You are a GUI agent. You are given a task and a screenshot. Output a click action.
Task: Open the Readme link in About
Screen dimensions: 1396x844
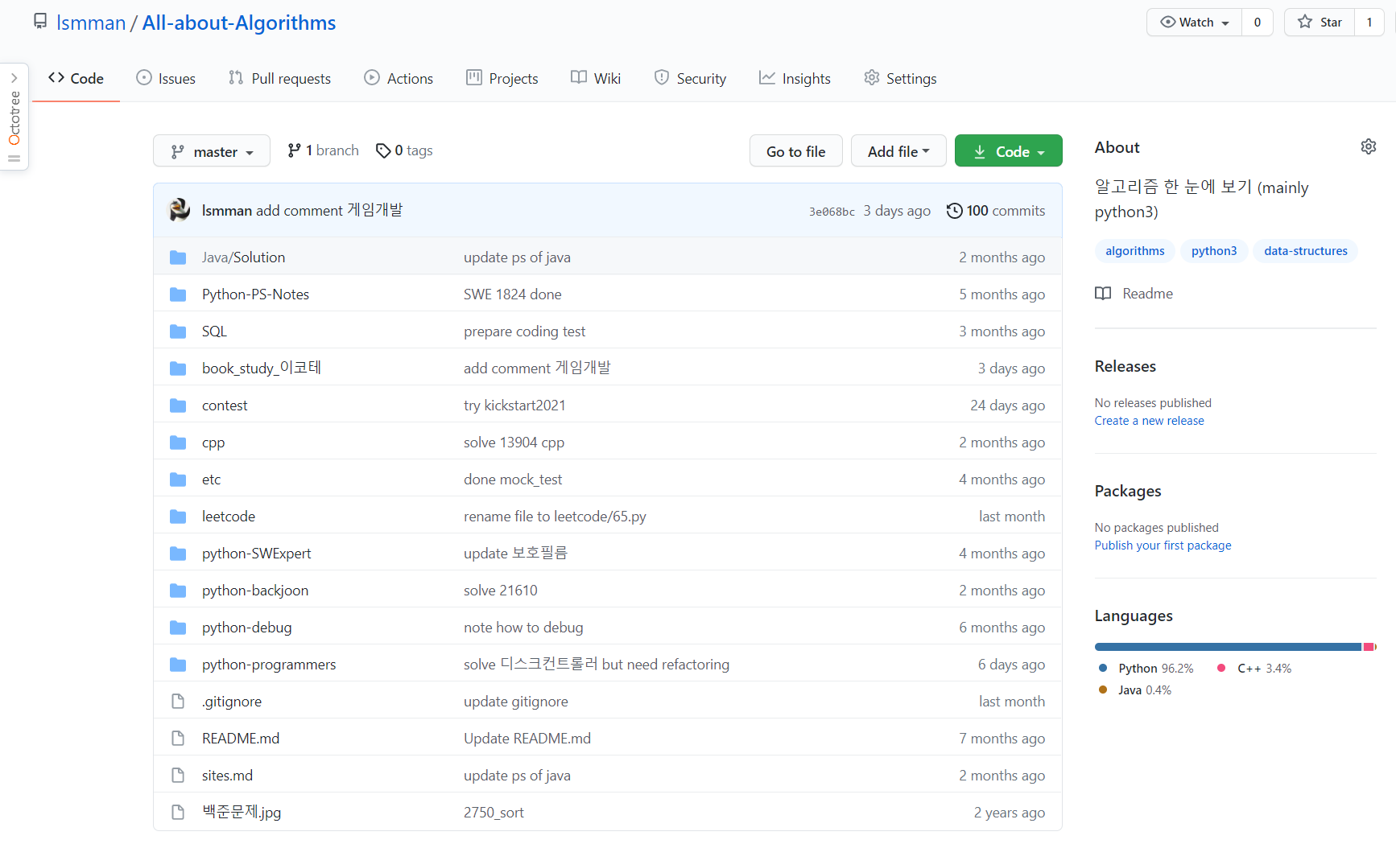1134,294
